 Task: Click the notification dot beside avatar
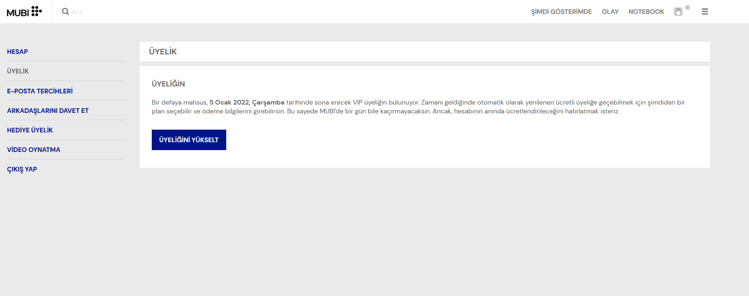pyautogui.click(x=688, y=7)
